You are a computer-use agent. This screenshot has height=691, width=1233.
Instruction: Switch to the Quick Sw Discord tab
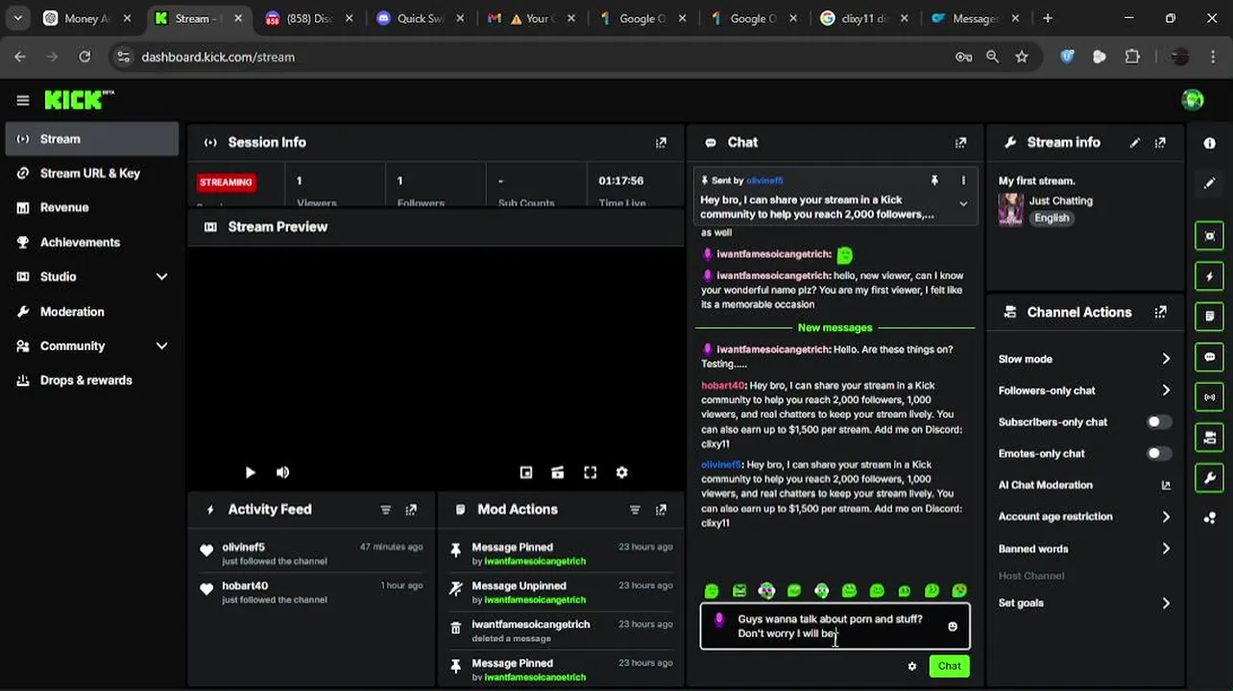pyautogui.click(x=419, y=18)
